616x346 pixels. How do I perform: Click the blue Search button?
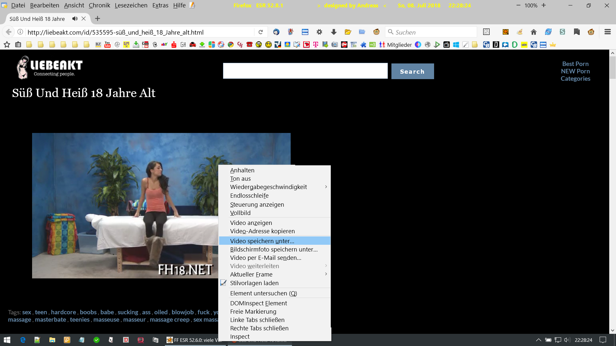(x=412, y=71)
